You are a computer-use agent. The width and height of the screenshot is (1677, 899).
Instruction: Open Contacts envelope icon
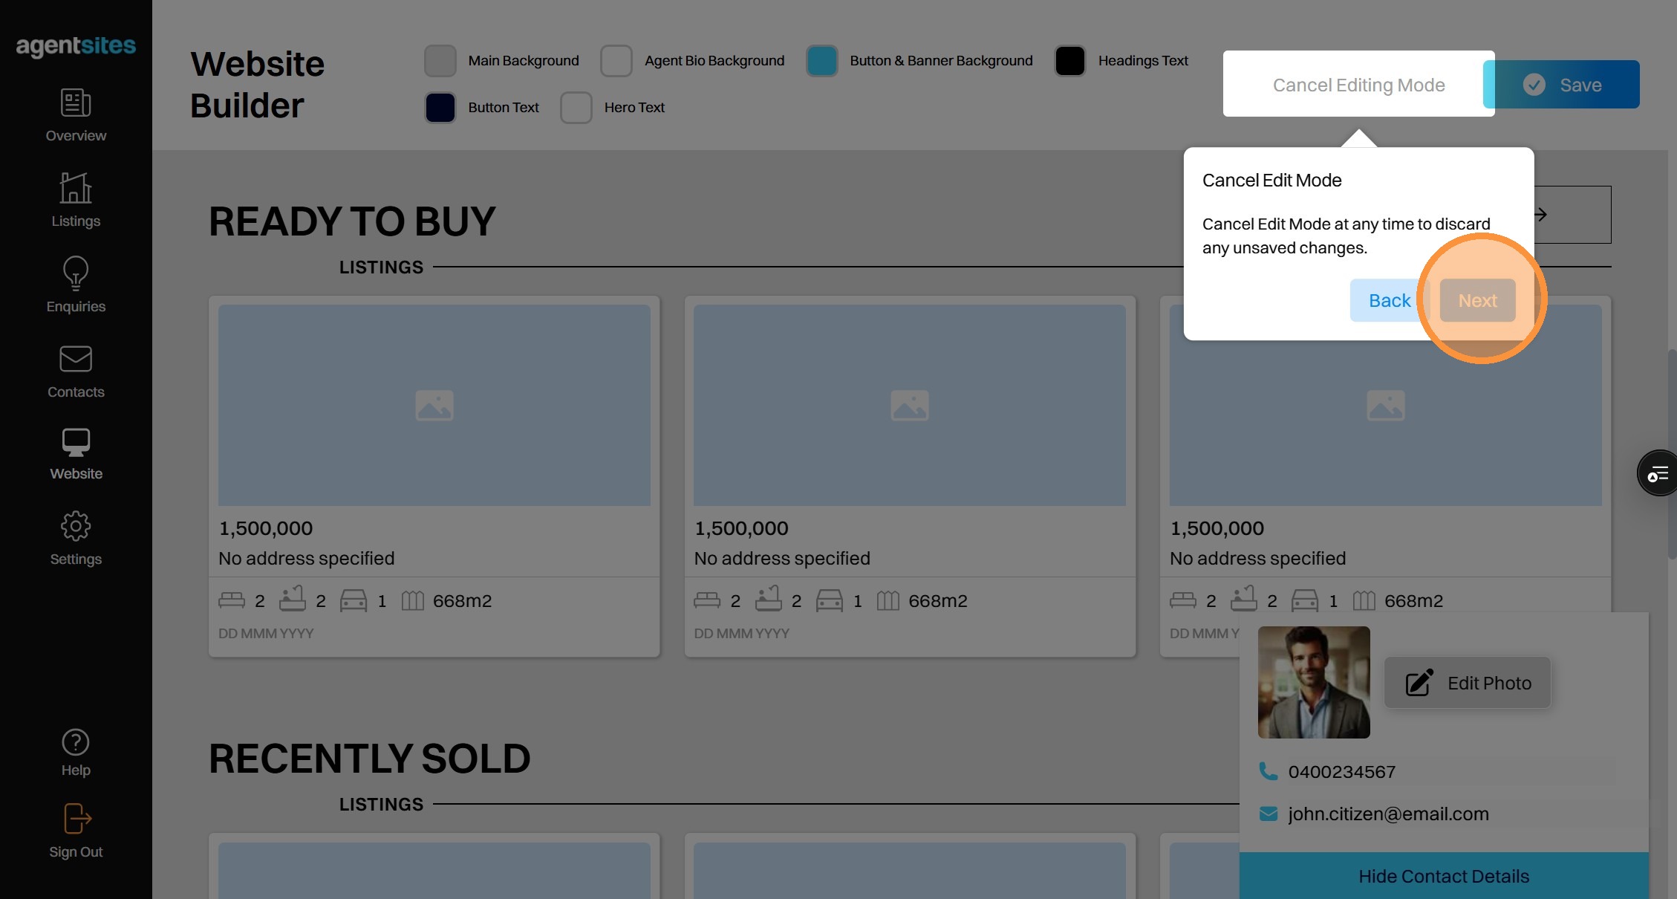click(x=76, y=360)
